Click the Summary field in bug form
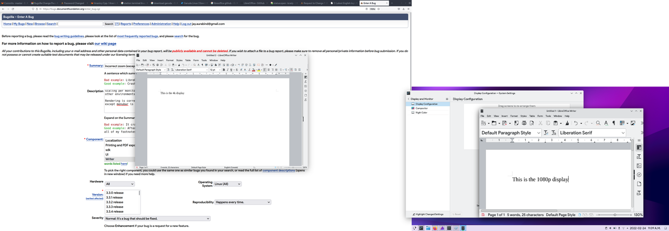 [x=120, y=66]
